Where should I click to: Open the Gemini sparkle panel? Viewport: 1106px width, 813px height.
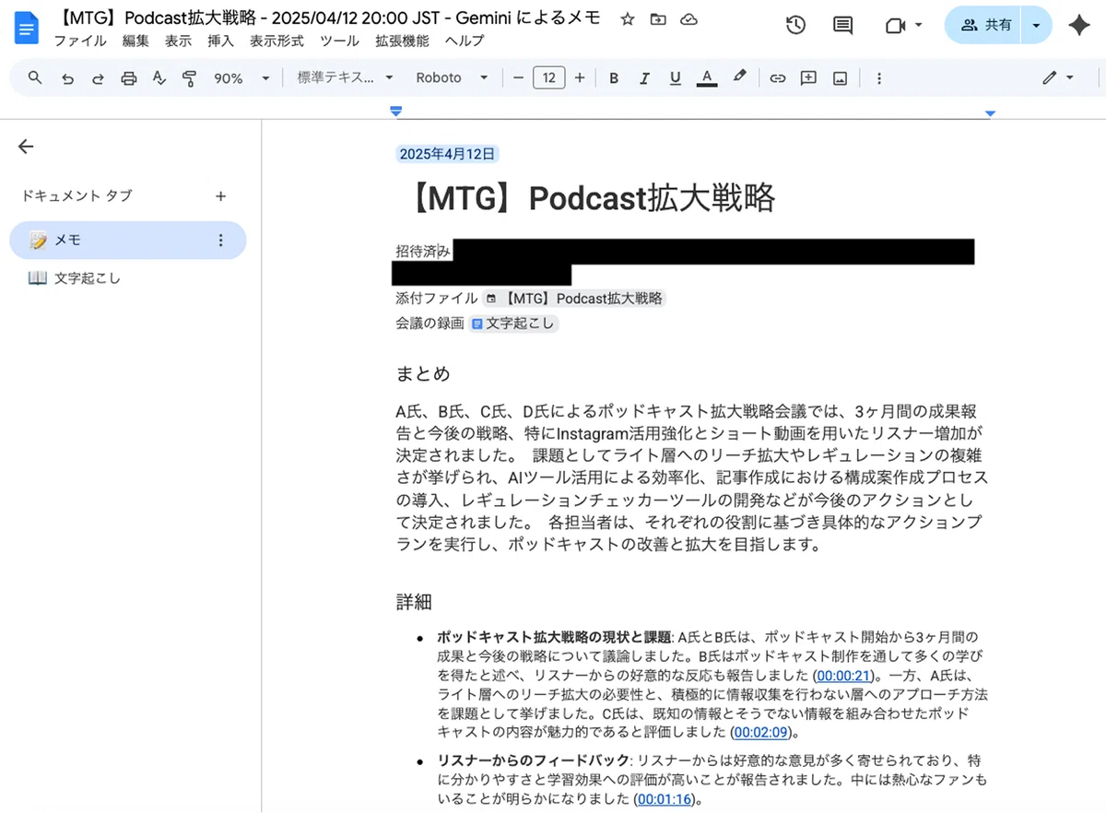point(1079,26)
